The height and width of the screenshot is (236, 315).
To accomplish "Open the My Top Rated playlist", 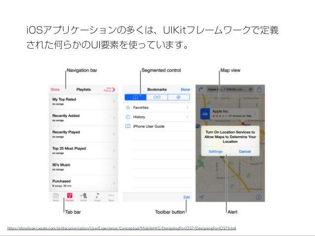I will click(x=83, y=101).
